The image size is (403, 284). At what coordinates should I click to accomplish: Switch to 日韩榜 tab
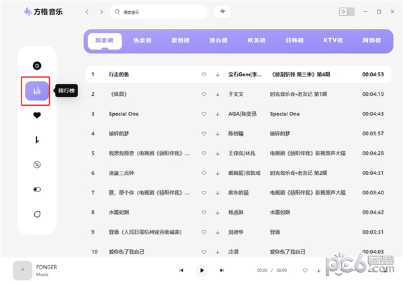click(x=295, y=40)
